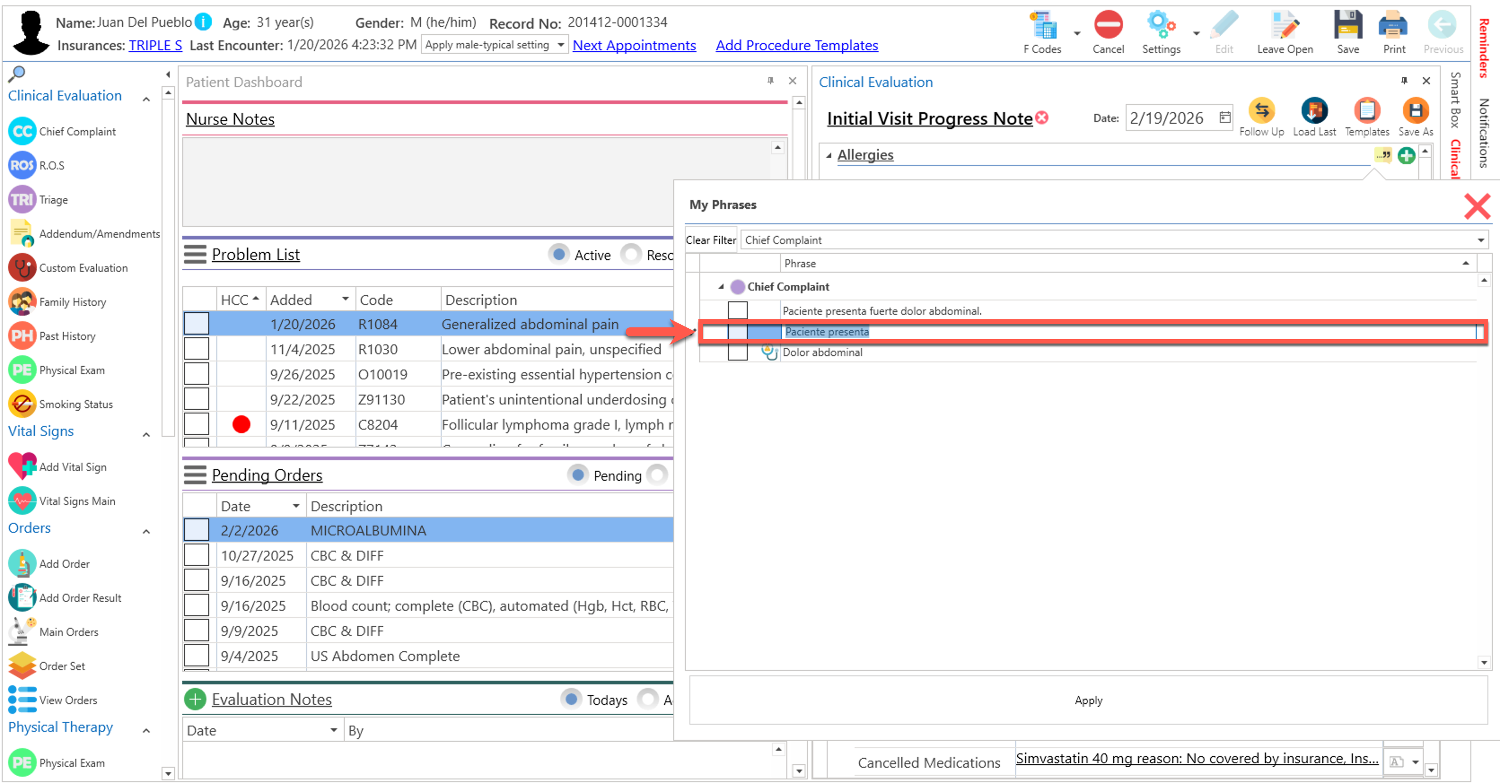Open Chief Complaint in the sidebar
1500x783 pixels.
77,132
